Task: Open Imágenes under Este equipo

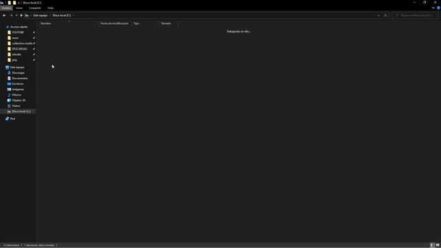Action: pyautogui.click(x=18, y=90)
